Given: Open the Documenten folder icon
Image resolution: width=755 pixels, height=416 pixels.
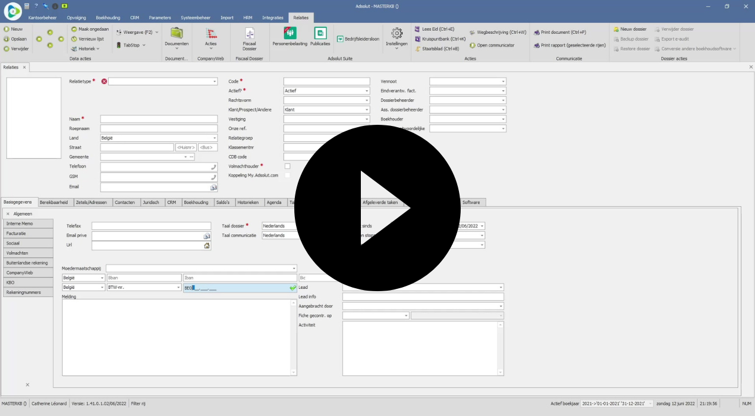Looking at the screenshot, I should [x=177, y=33].
